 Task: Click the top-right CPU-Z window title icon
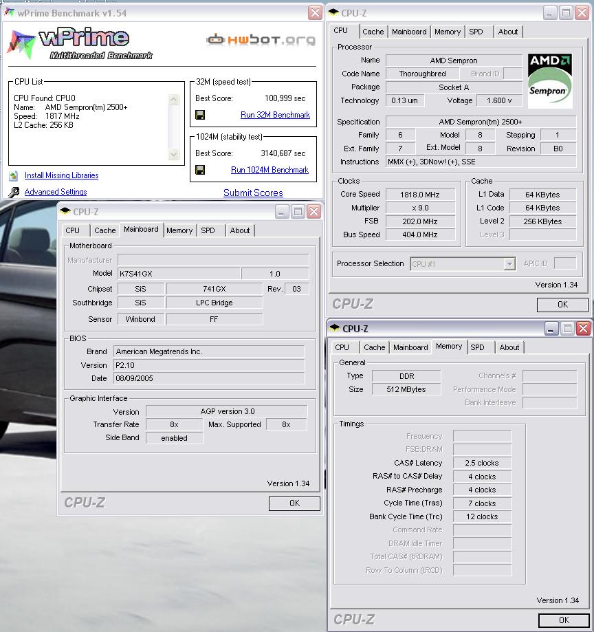(333, 12)
